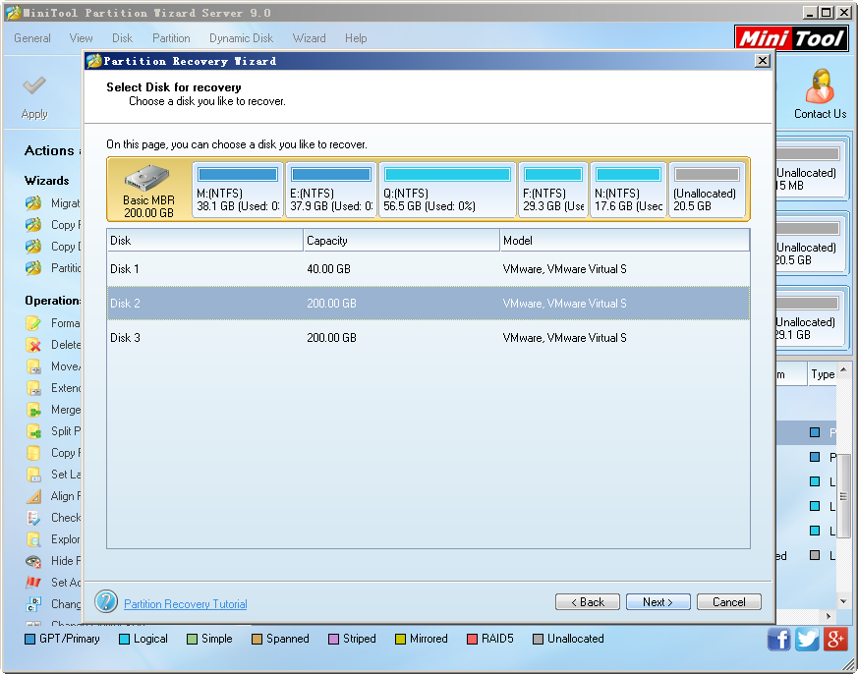The height and width of the screenshot is (674, 858).
Task: Select the 20.5 GB Unallocated block in wizard
Action: coord(707,190)
